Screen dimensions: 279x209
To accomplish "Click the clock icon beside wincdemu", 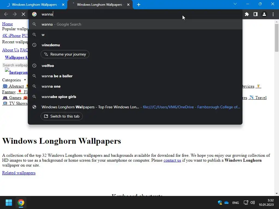I will (x=34, y=45).
